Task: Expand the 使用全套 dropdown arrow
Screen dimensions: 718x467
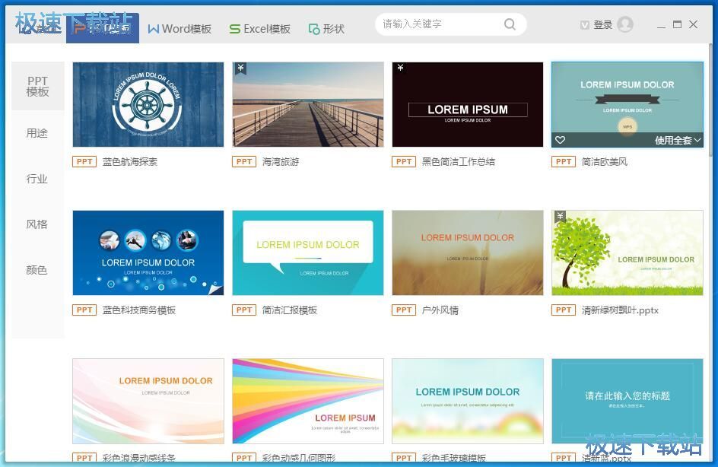Action: click(x=697, y=140)
